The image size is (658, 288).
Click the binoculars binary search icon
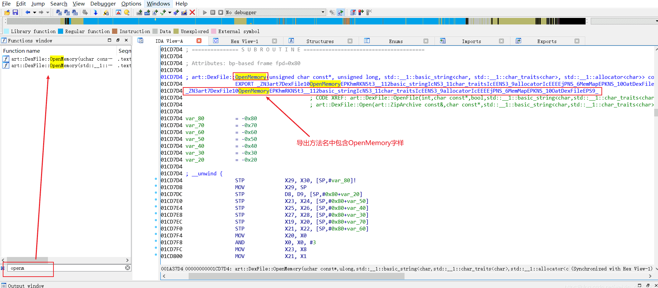(75, 12)
